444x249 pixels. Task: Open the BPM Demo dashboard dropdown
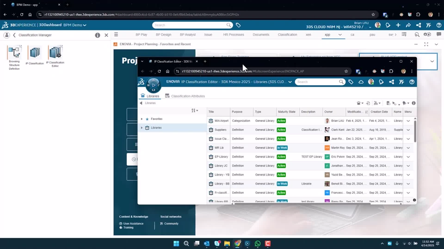click(x=84, y=25)
